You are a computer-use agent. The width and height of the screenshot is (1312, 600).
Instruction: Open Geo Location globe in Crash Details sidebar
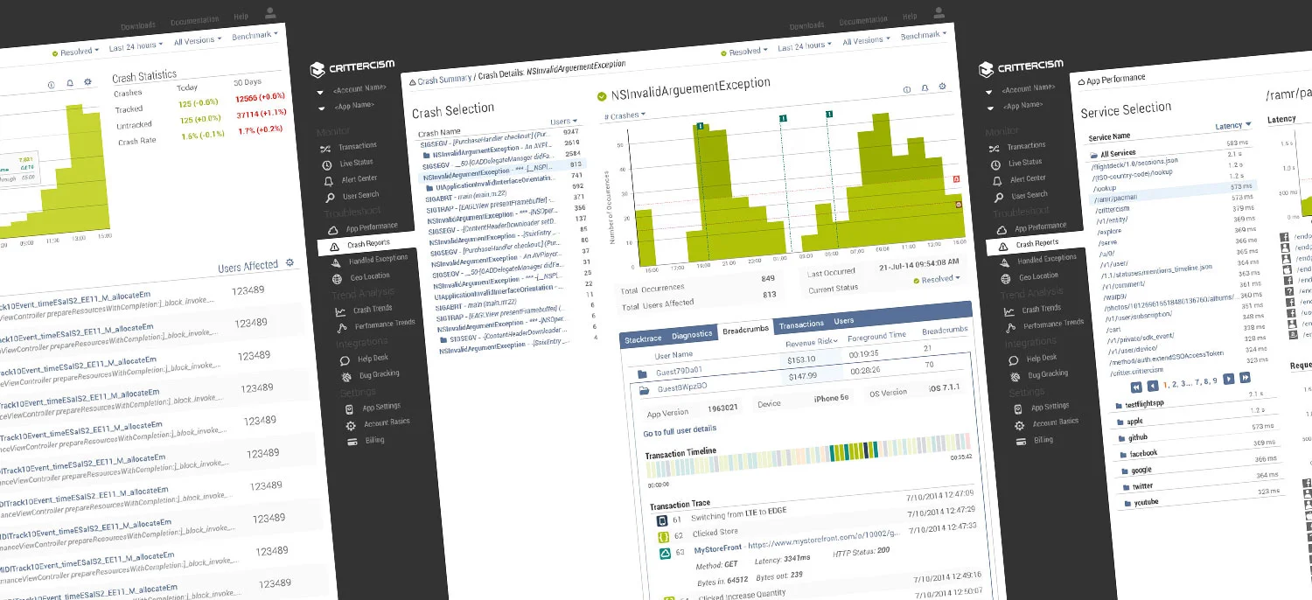(x=336, y=278)
